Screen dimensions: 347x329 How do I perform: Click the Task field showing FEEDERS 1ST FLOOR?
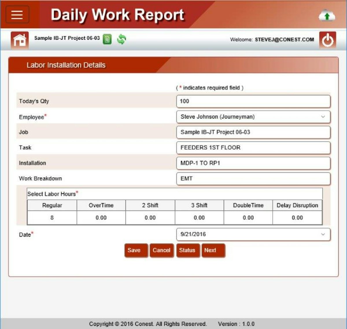(253, 148)
